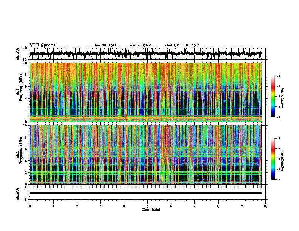Click the ch.1 voltage waveform trace panel
This screenshot has height=231, width=299.
(148, 54)
